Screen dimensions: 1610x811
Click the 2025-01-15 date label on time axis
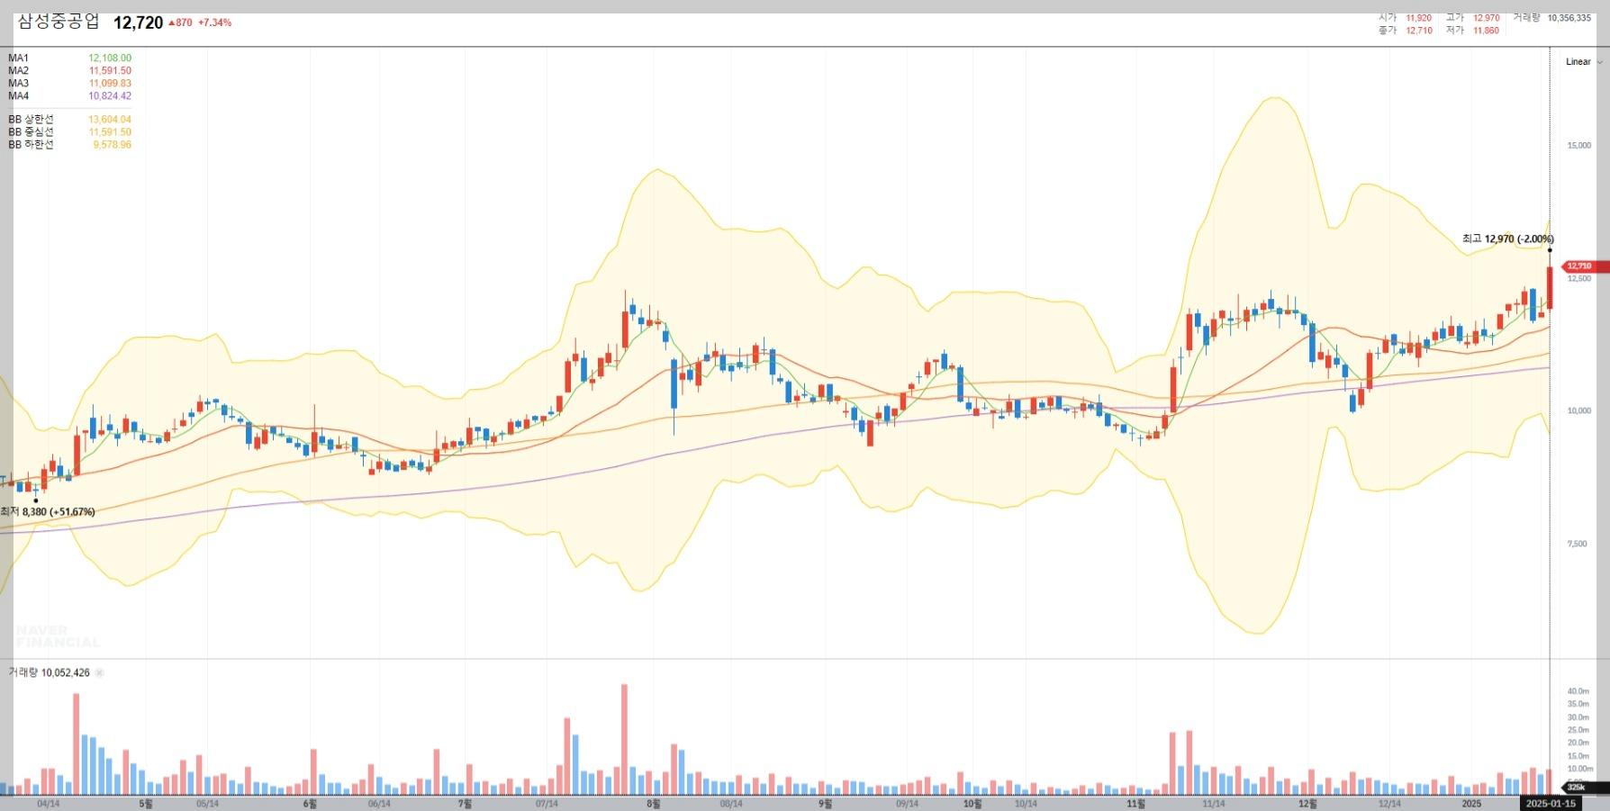point(1551,804)
